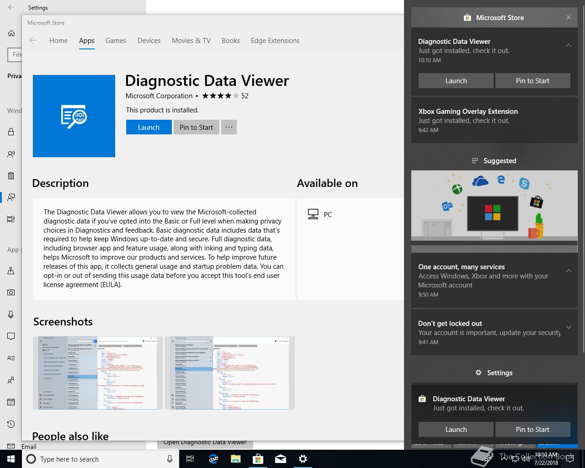The image size is (585, 468).
Task: Click the blue Launch button in Store
Action: coord(149,127)
